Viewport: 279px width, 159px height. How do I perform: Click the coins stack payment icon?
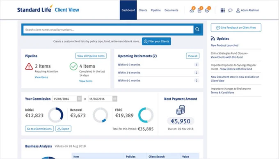pos(181,110)
